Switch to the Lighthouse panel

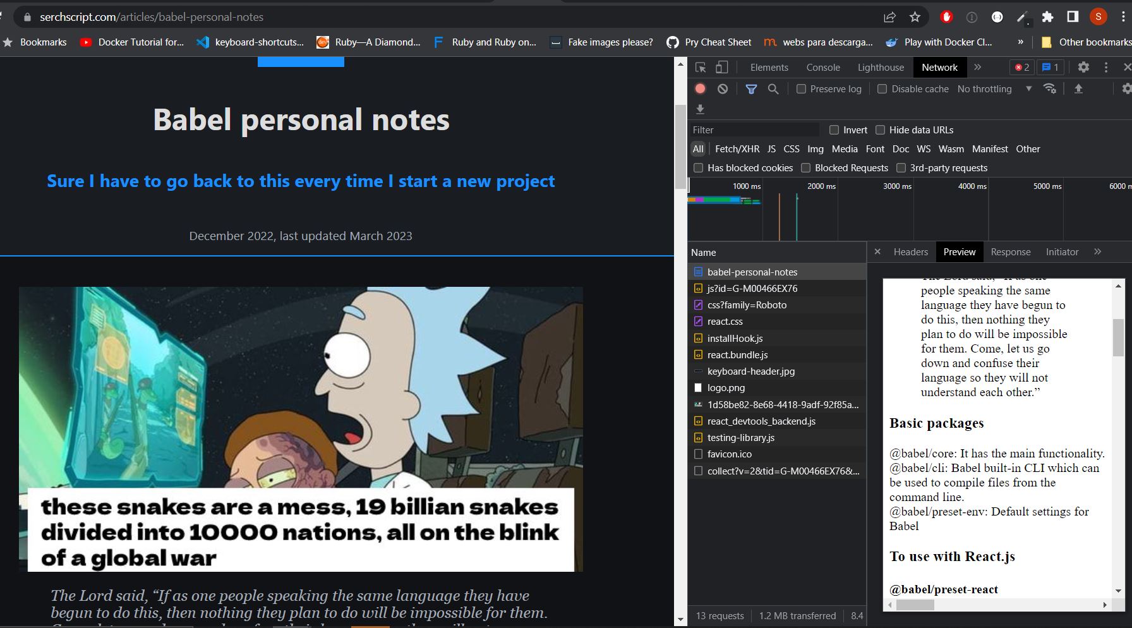coord(881,68)
